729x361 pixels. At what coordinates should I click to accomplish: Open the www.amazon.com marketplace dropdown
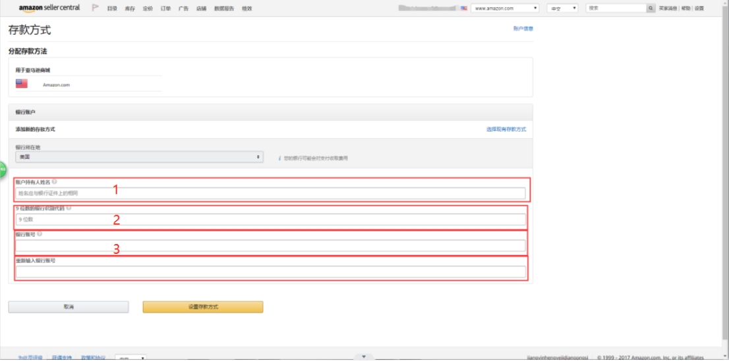click(x=506, y=8)
